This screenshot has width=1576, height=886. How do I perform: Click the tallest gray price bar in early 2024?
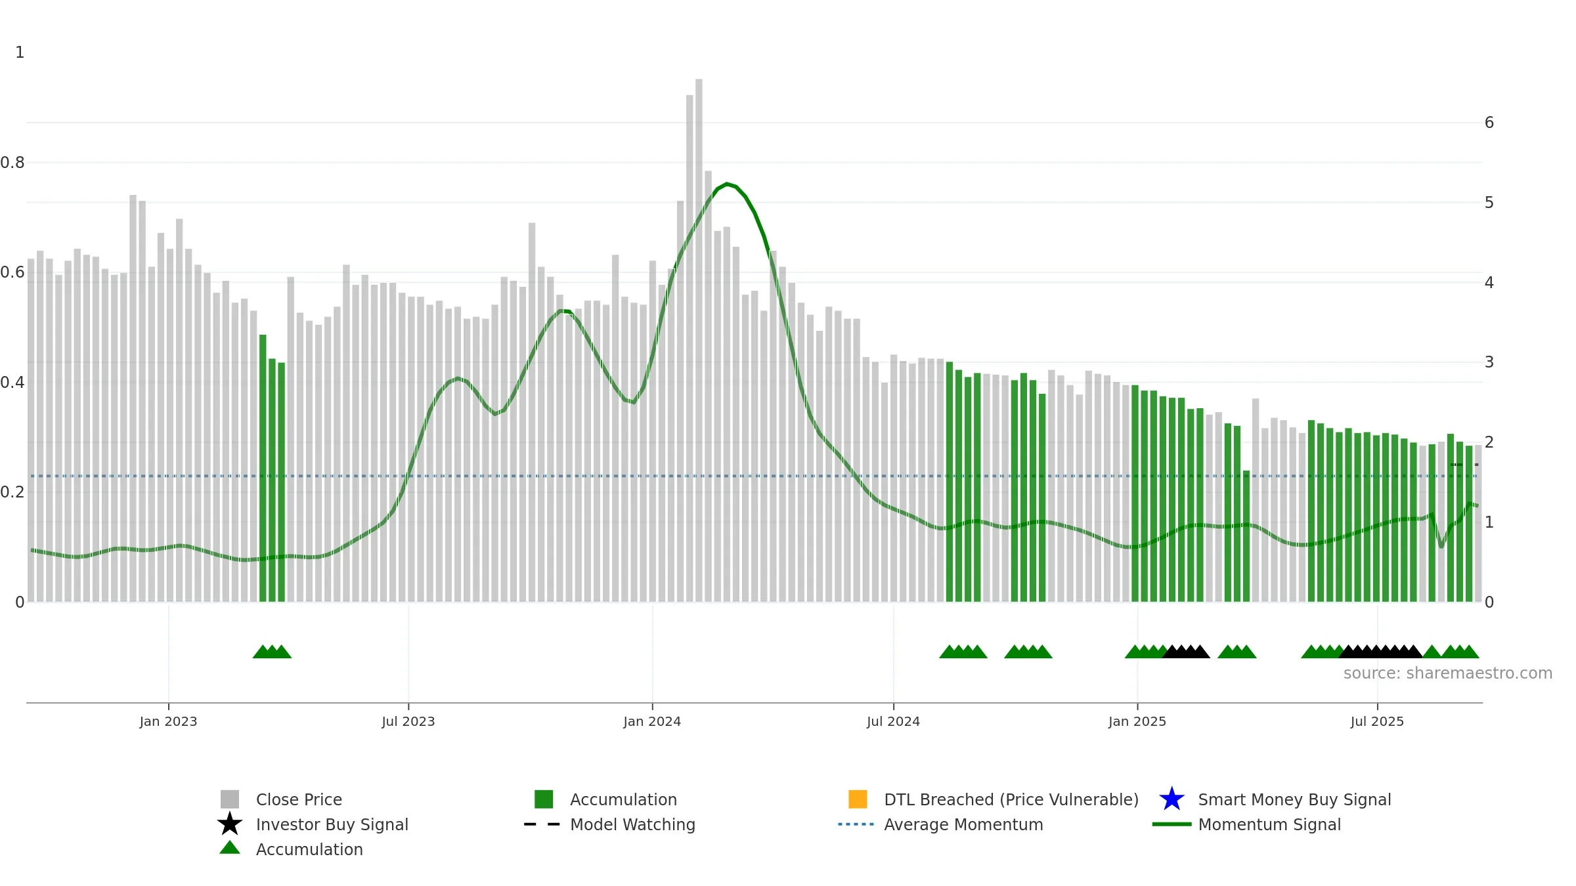699,340
